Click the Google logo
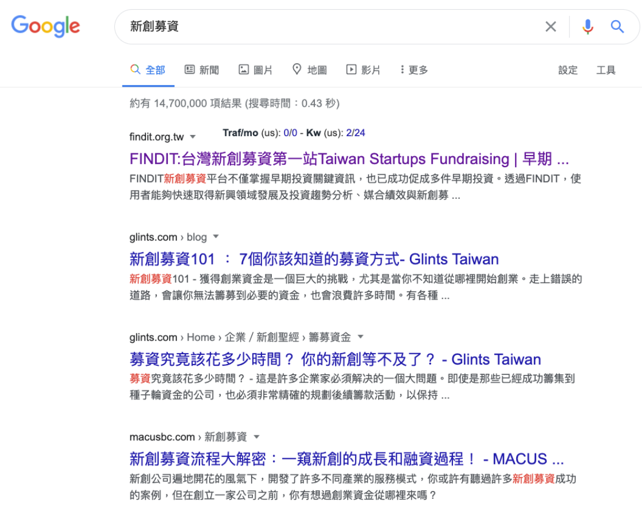Viewport: 642px width, 511px height. pyautogui.click(x=45, y=26)
